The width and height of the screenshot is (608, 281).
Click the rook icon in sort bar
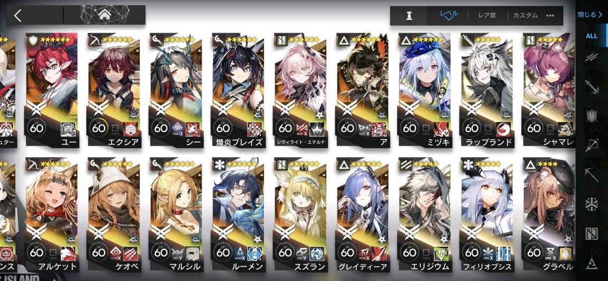(409, 15)
